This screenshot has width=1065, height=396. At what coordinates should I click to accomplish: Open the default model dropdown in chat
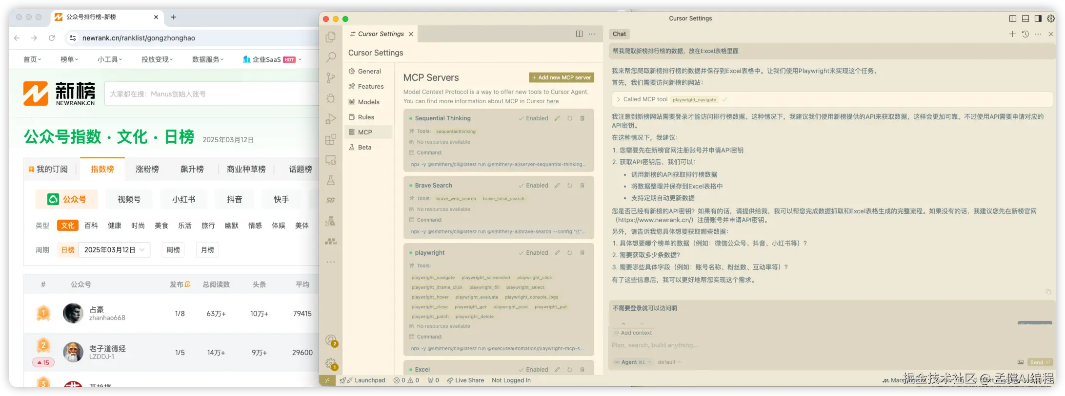669,362
